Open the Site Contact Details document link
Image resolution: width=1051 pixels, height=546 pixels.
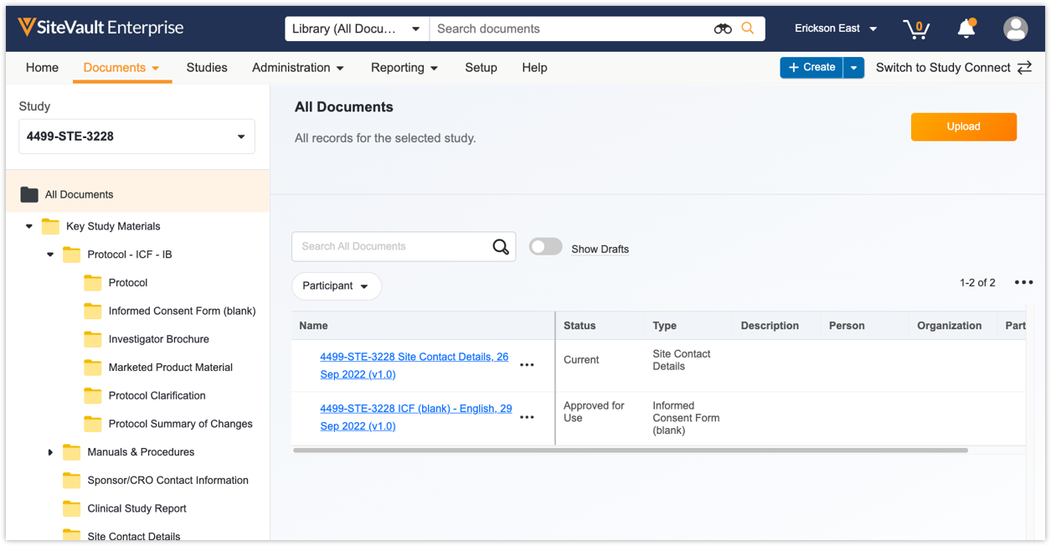coord(415,365)
